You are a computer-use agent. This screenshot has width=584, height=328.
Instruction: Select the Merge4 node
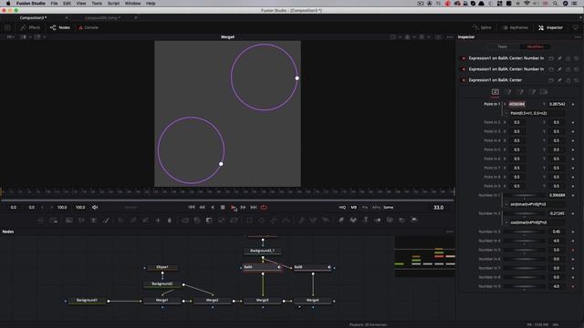(x=313, y=300)
